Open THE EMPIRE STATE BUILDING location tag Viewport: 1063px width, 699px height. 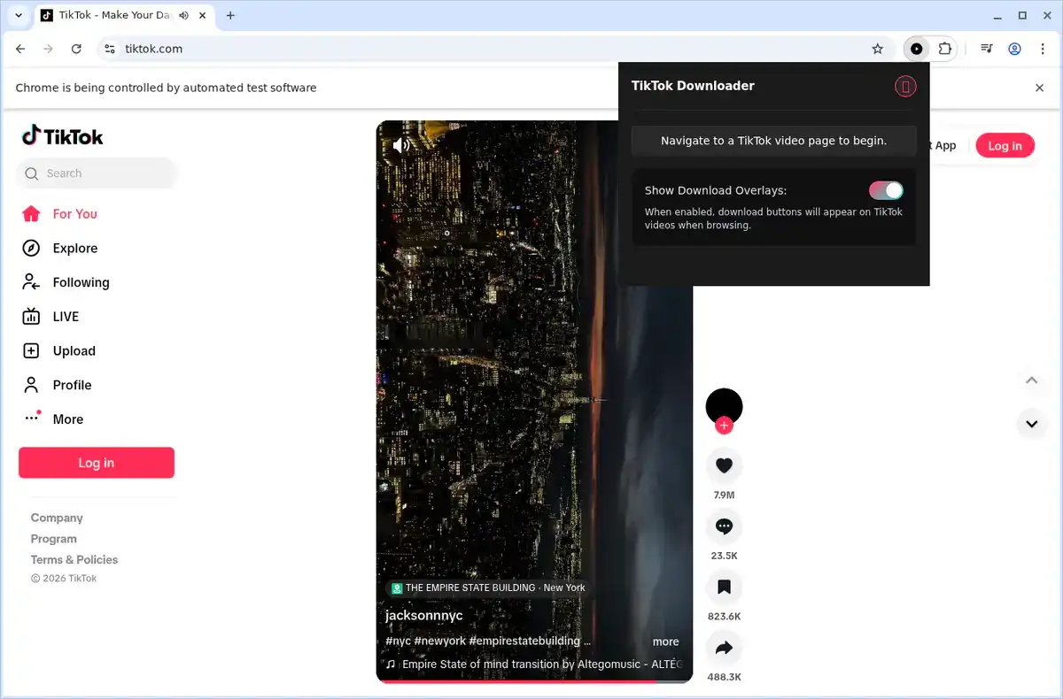point(488,588)
